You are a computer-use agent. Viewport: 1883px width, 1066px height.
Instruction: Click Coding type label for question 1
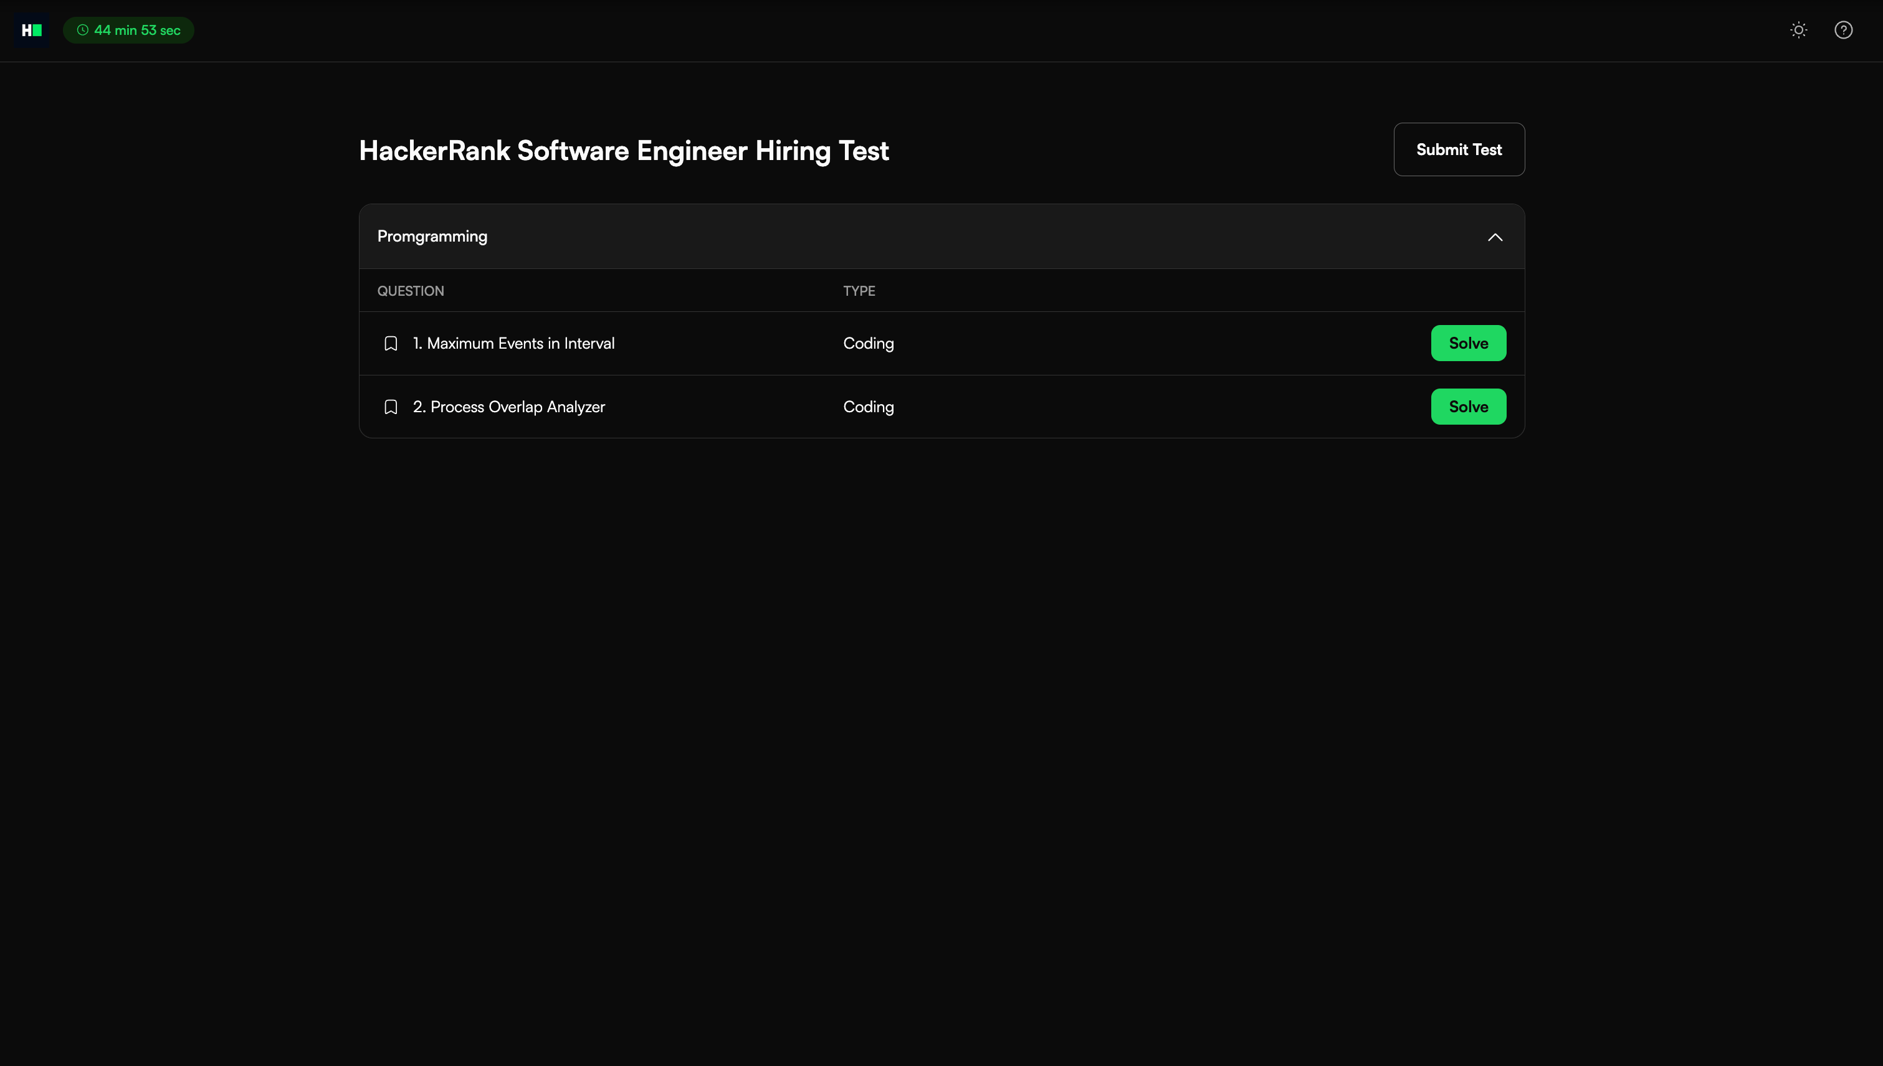(x=868, y=343)
